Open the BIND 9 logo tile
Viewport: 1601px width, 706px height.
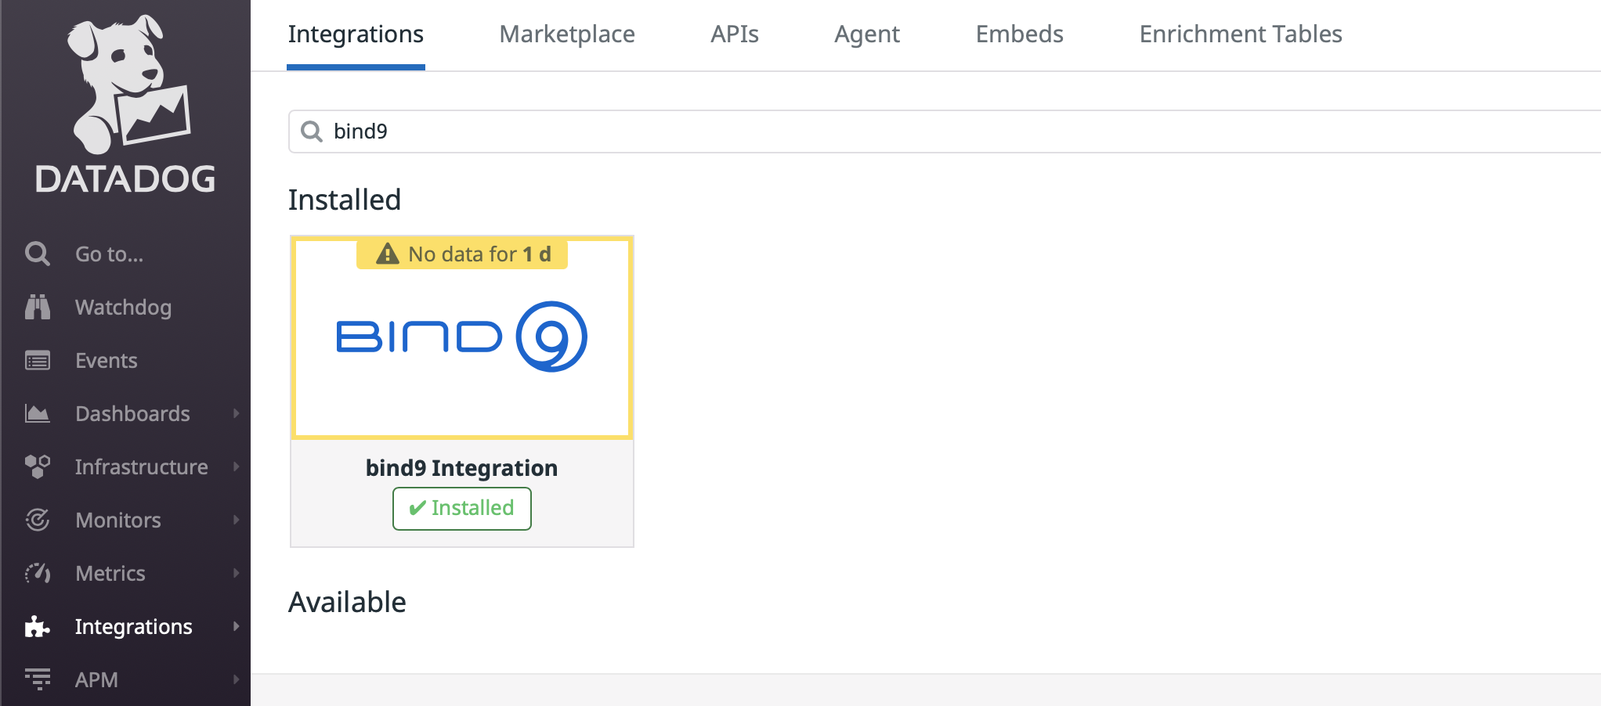pos(462,337)
